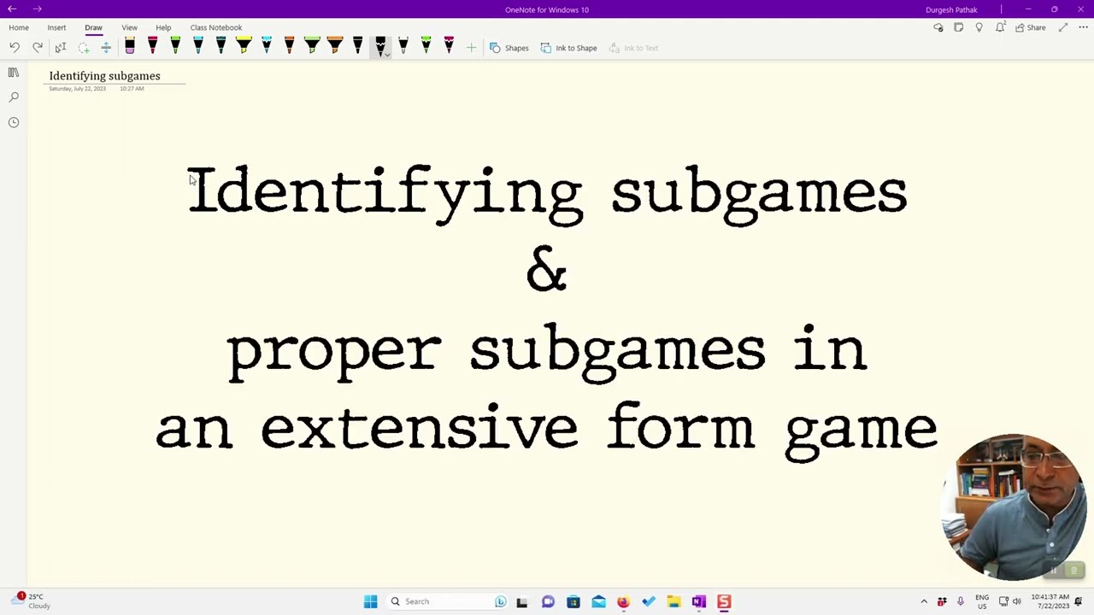Screen dimensions: 1094x615
Task: Switch to the Draw tab
Action: click(93, 27)
